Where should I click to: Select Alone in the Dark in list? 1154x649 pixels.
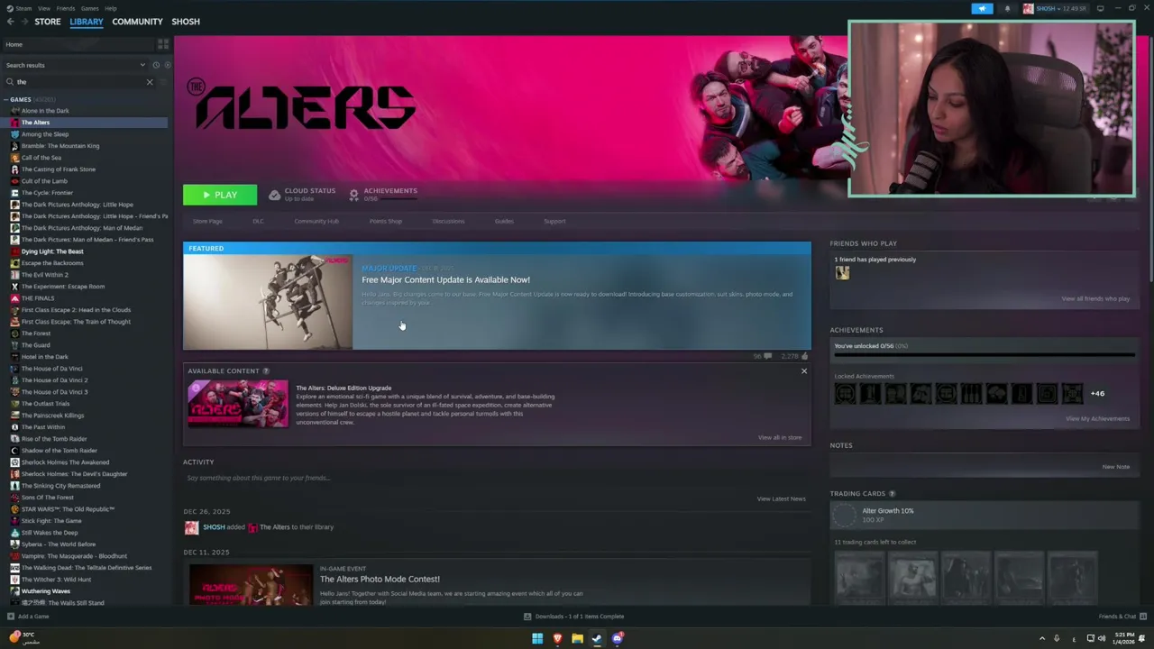tap(45, 111)
